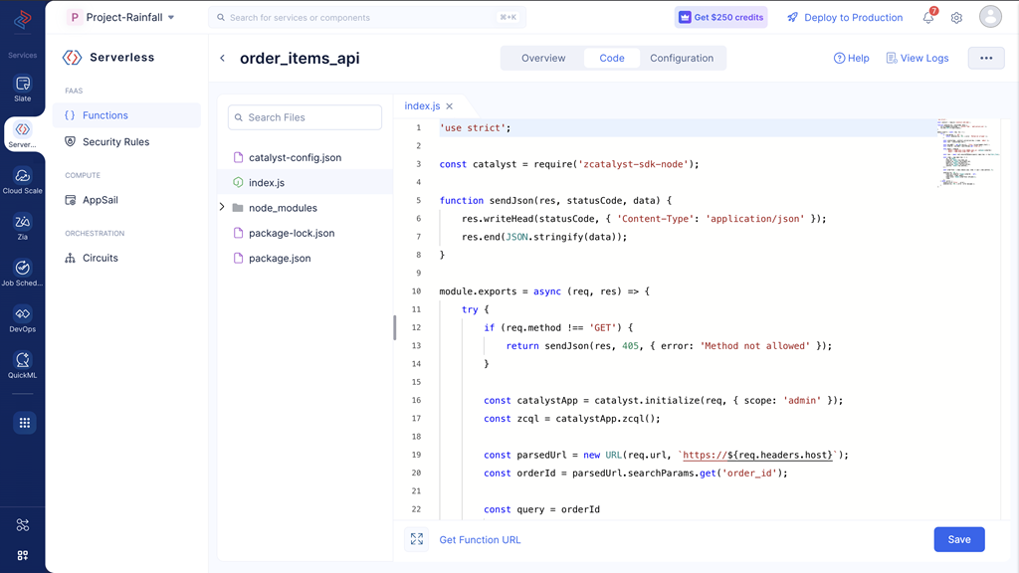Click Get $250 credits button
The height and width of the screenshot is (573, 1019).
coord(720,18)
